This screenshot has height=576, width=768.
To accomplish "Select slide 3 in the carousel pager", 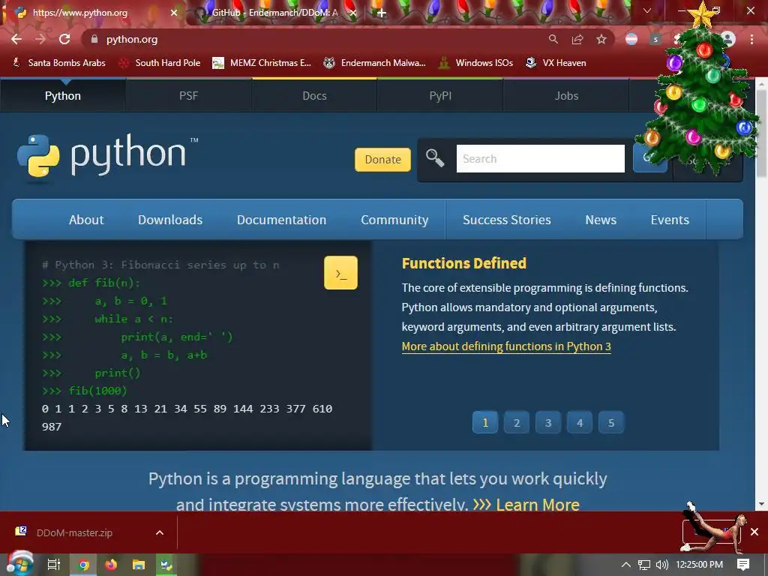I will point(548,423).
